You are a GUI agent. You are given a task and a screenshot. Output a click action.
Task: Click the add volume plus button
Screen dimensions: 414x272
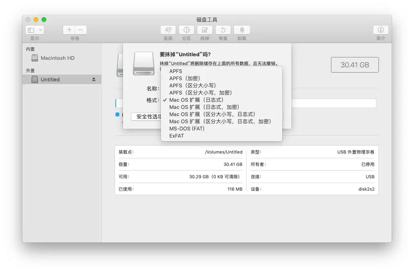69,30
